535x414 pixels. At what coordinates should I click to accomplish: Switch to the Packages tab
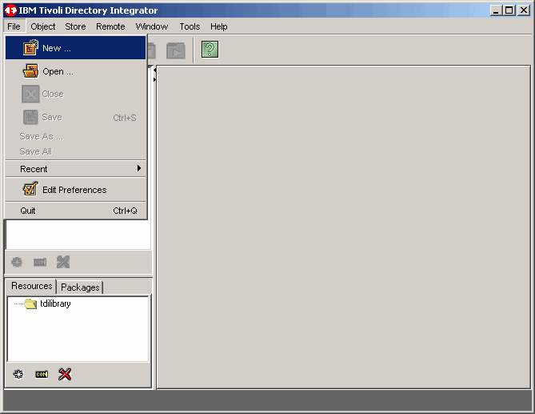point(80,287)
